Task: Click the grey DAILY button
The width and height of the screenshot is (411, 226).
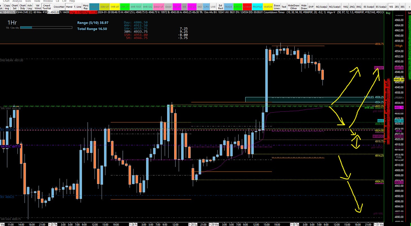Action: click(x=169, y=7)
